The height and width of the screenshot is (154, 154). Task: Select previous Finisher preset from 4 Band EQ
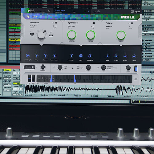click(x=129, y=26)
